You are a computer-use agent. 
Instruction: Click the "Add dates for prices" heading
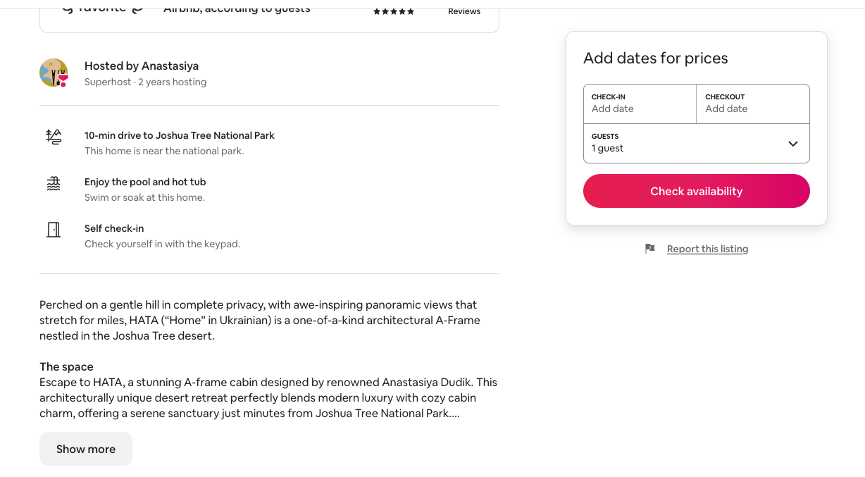pos(655,58)
